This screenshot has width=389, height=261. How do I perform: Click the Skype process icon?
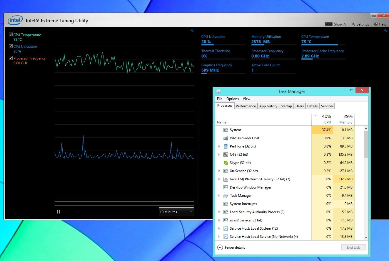click(226, 162)
